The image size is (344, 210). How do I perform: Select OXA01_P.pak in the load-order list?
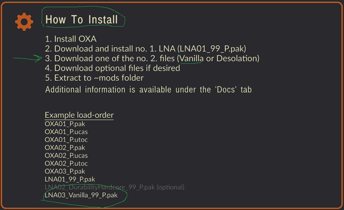(65, 123)
